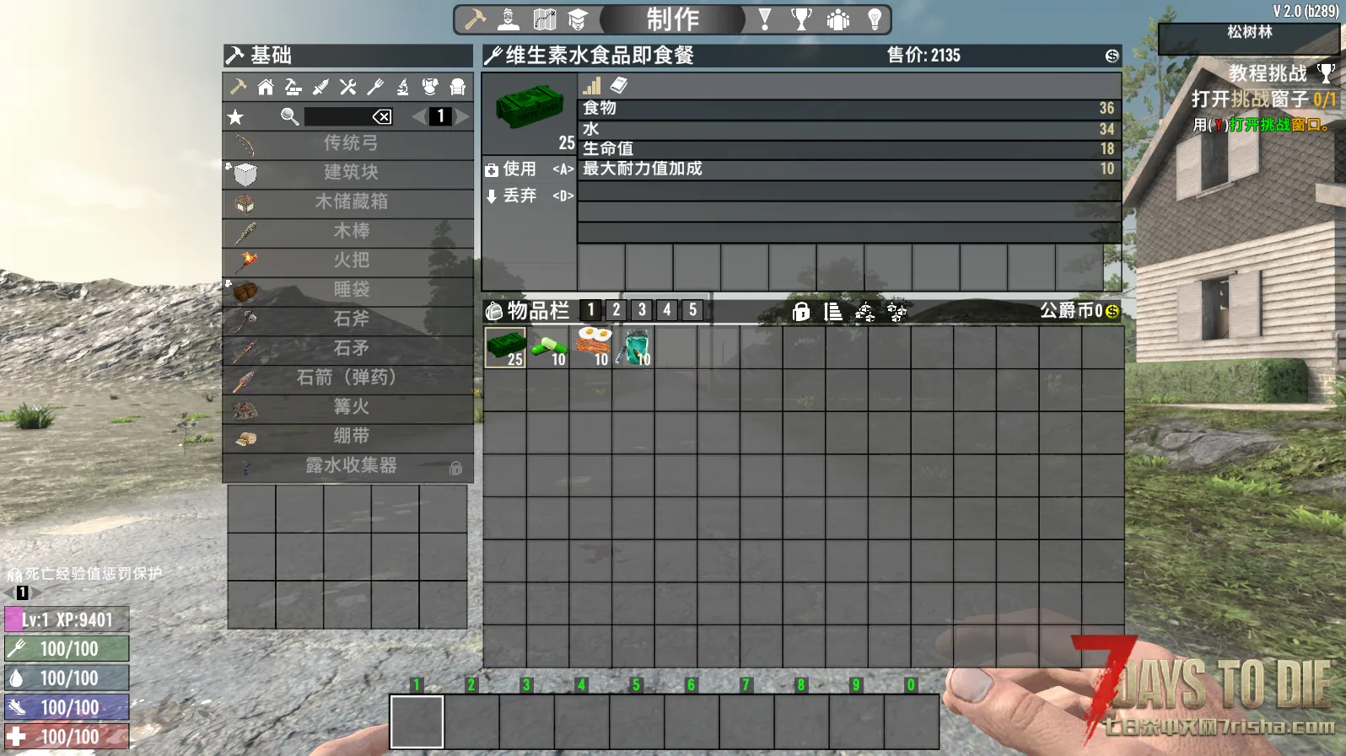Open the crafting hammer tab in top bar
Image resolution: width=1346 pixels, height=756 pixels.
[476, 19]
